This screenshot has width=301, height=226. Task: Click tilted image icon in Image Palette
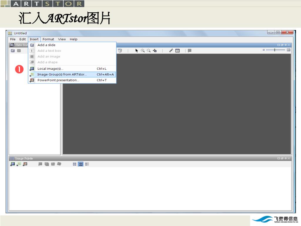point(59,164)
